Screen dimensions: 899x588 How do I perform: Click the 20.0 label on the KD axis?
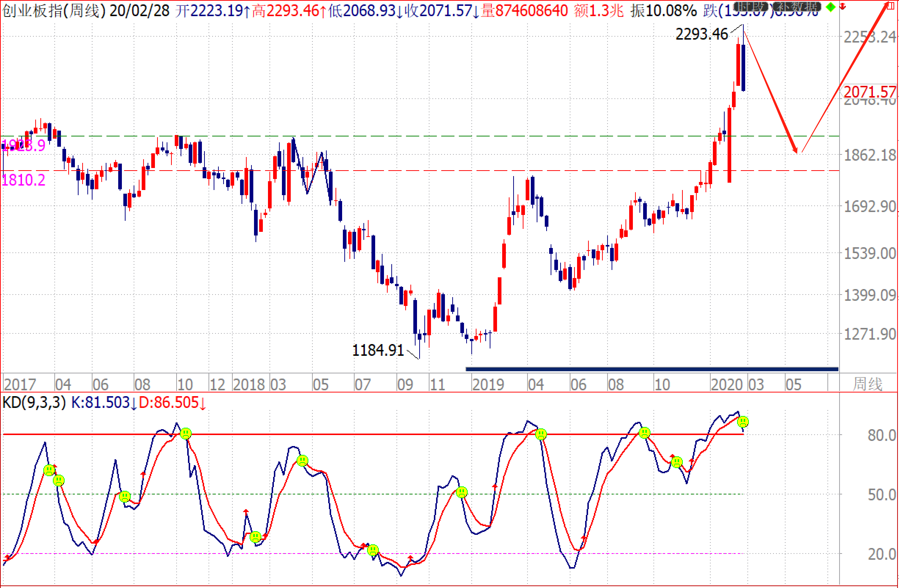click(882, 554)
